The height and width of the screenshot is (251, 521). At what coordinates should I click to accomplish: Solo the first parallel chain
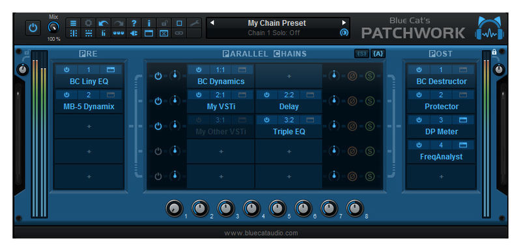pos(369,76)
